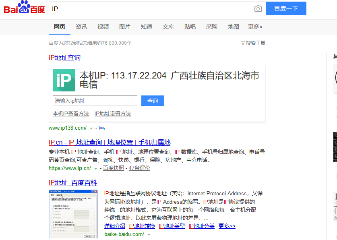Screen dimensions: 337x240
Task: Click the 请输入ip地址 input field
Action: tap(95, 101)
